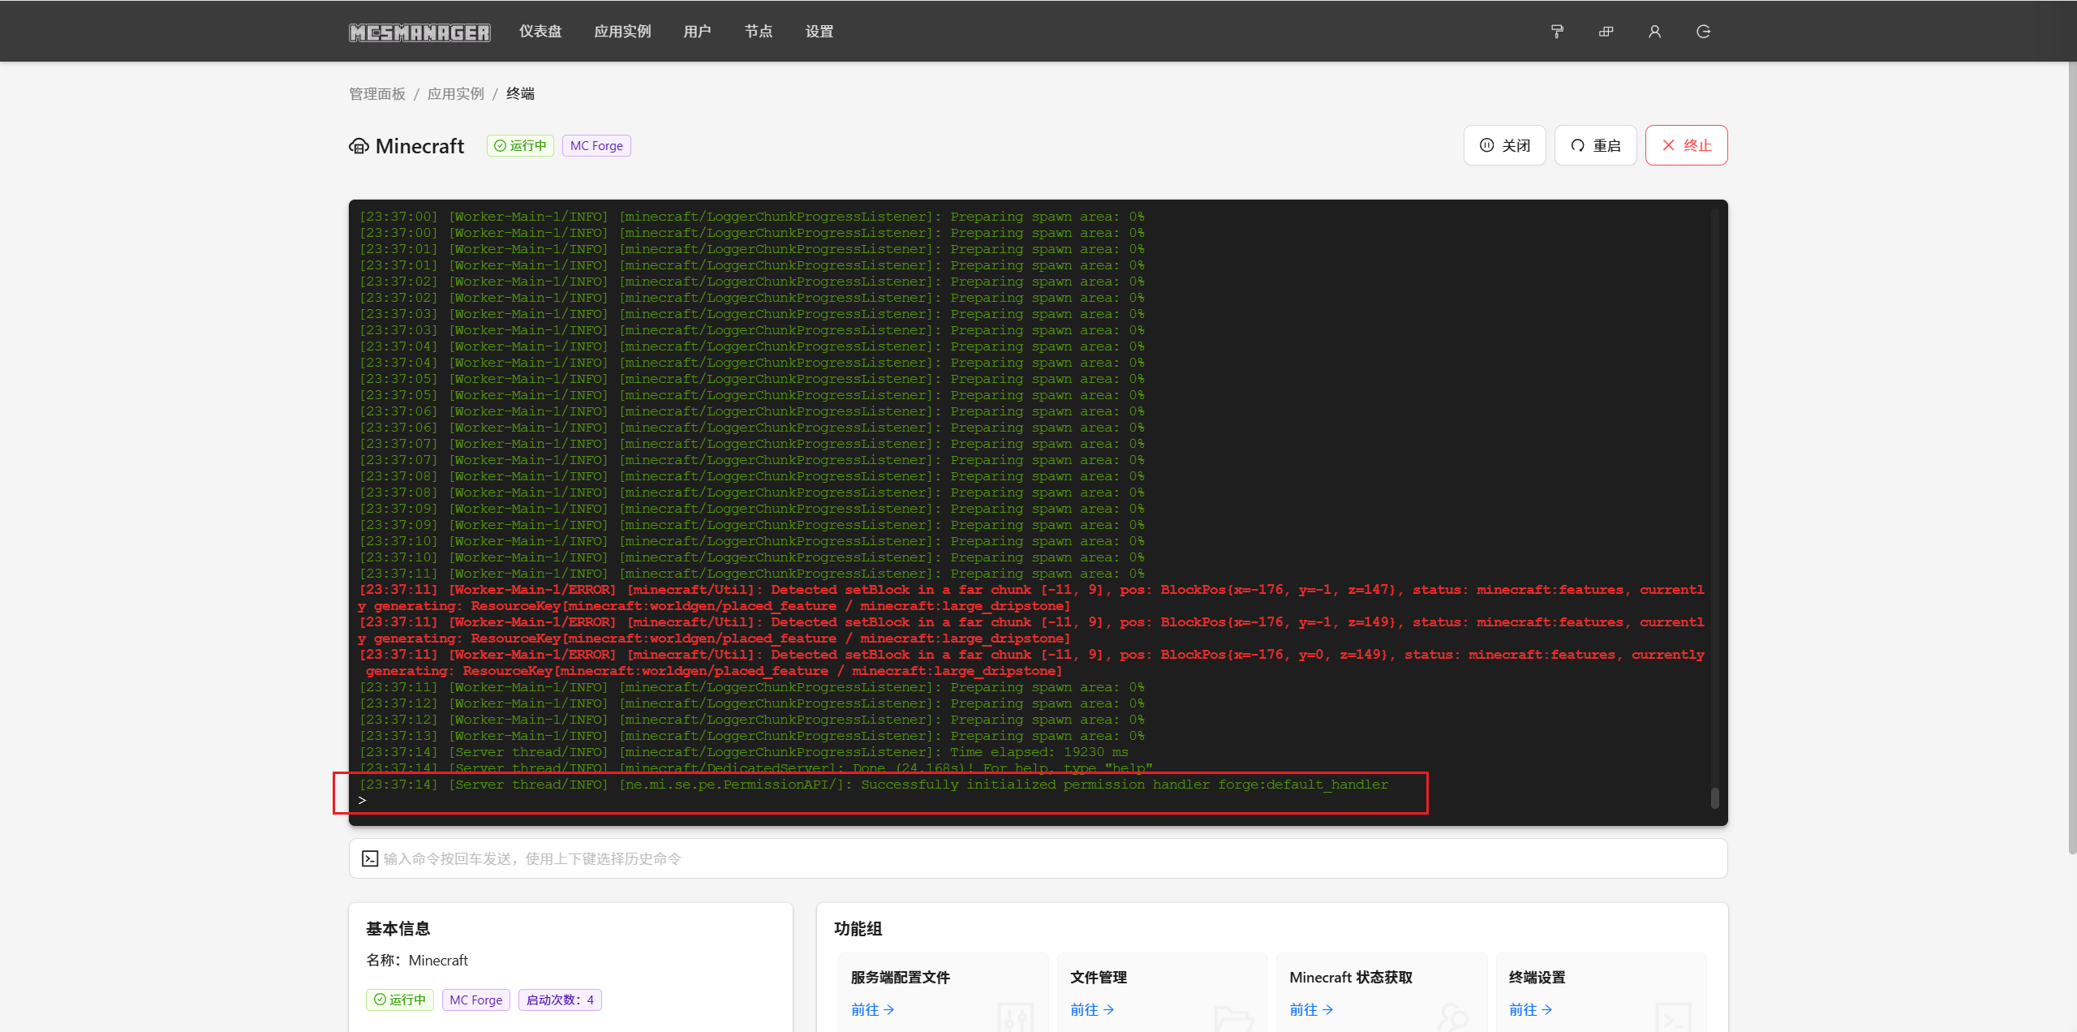This screenshot has width=2077, height=1032.
Task: Focus the command input field
Action: 1038,858
